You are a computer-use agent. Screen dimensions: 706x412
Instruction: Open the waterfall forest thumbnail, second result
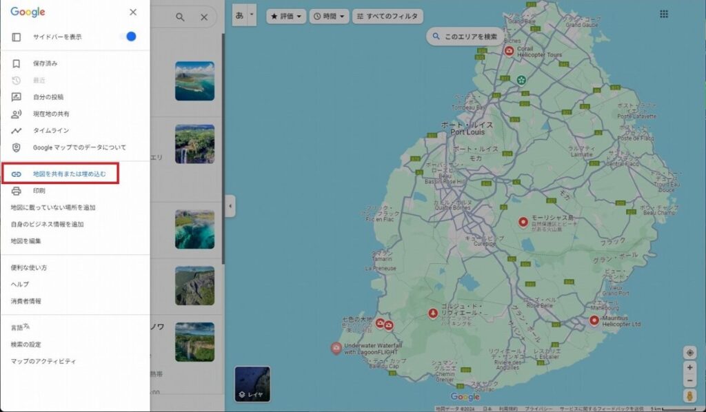pos(194,144)
